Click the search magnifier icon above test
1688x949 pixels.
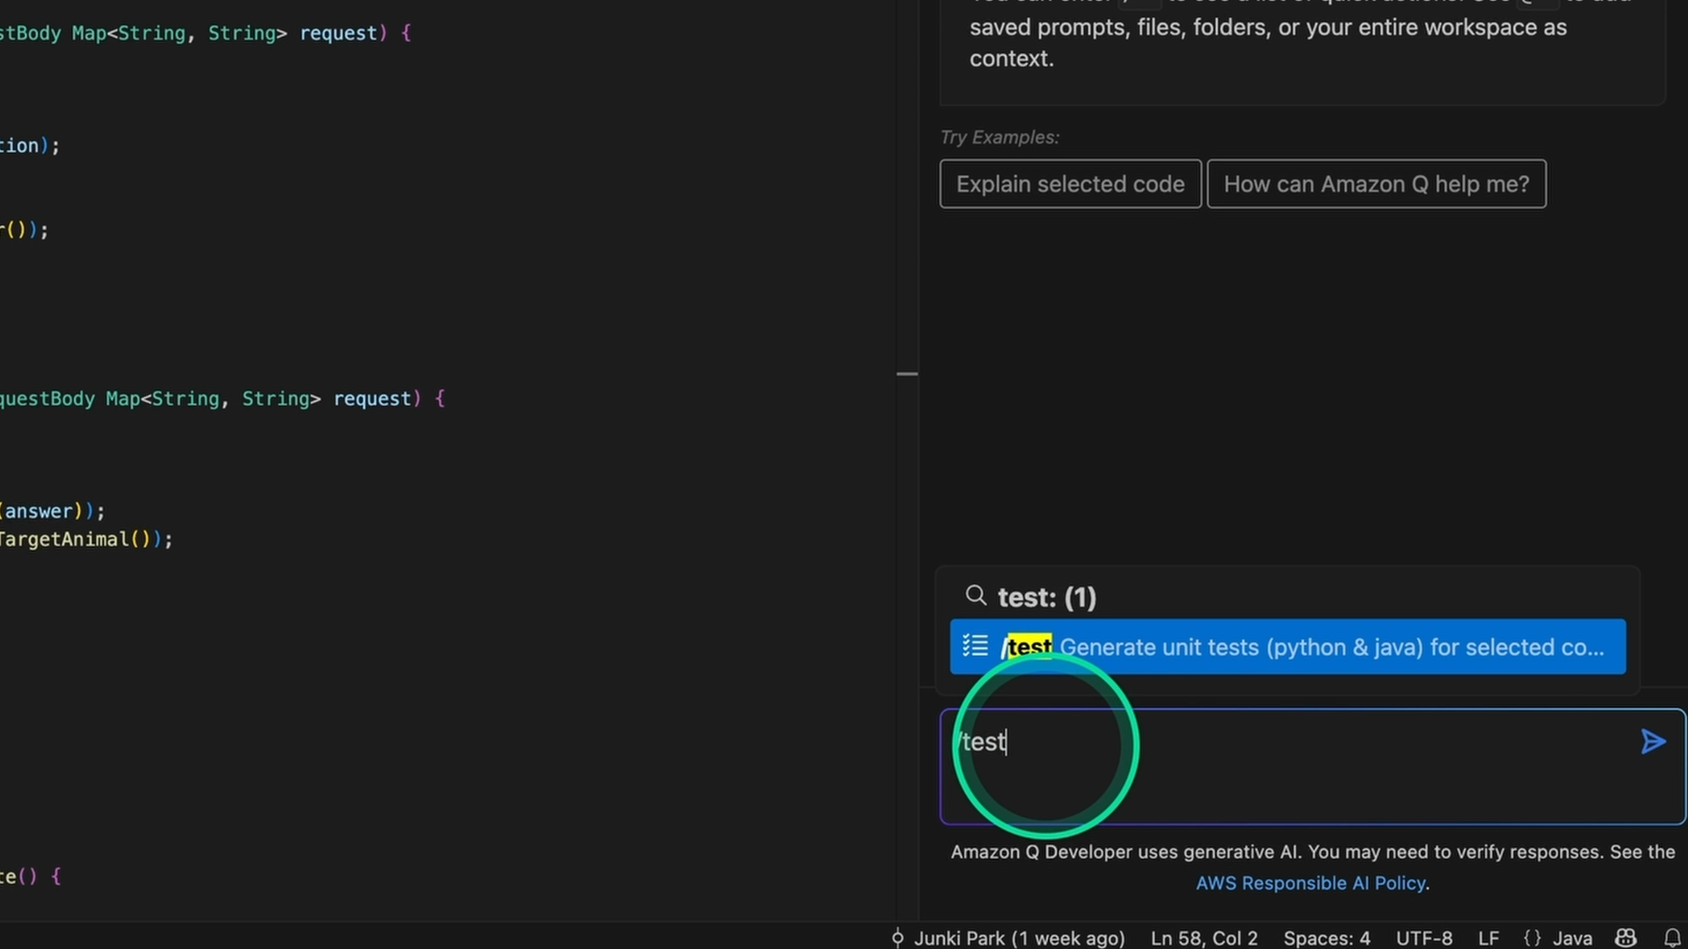click(975, 597)
